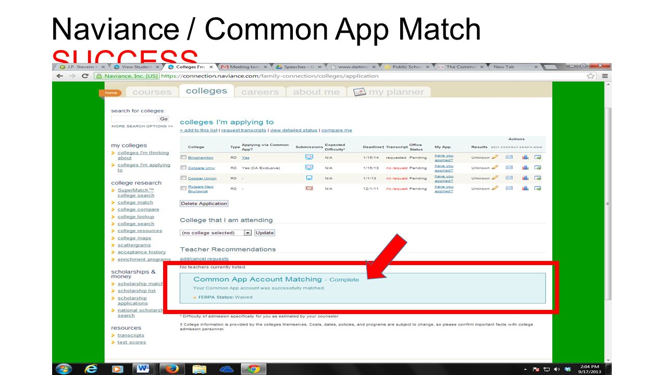This screenshot has width=667, height=375.
Task: Open the scattergrams link
Action: [134, 245]
